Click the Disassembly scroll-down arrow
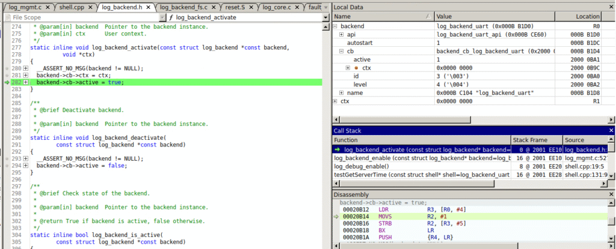Image resolution: width=616 pixels, height=249 pixels. tap(612, 239)
